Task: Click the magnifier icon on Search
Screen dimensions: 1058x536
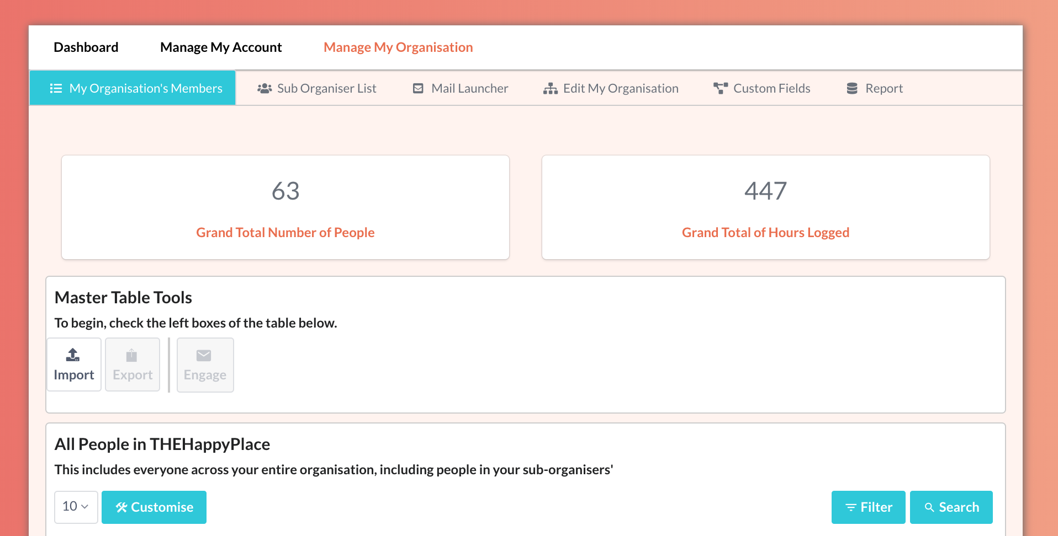Action: 929,507
